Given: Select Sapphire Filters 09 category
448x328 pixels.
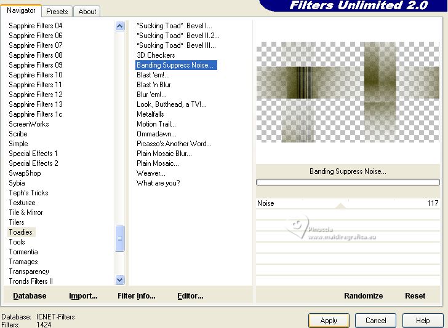Looking at the screenshot, I should tap(36, 65).
